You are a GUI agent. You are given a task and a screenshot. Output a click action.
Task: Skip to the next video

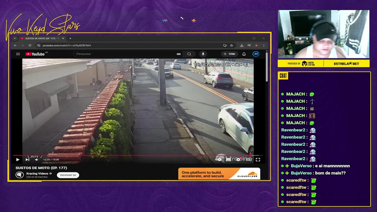(27, 160)
